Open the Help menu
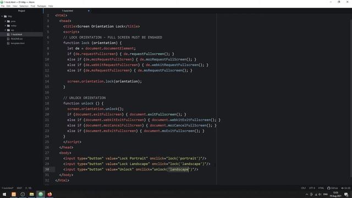 pyautogui.click(x=51, y=6)
